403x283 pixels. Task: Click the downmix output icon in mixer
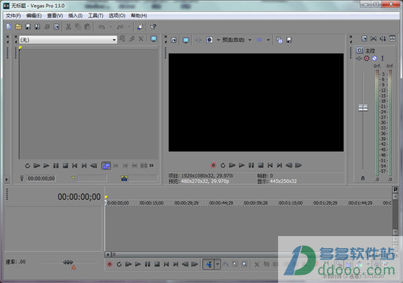click(373, 39)
